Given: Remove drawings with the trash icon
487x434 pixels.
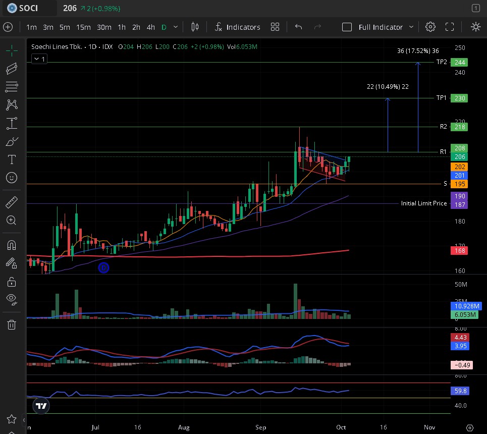Looking at the screenshot, I should point(11,324).
